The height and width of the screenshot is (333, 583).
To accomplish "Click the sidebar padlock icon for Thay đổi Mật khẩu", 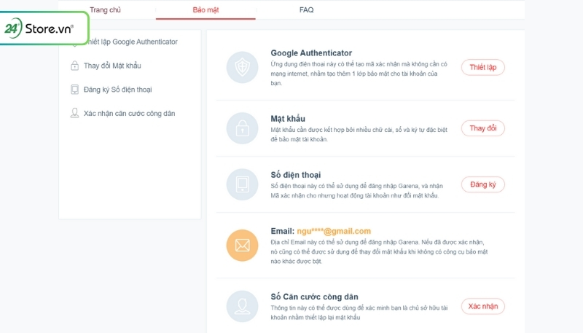I will coord(74,66).
